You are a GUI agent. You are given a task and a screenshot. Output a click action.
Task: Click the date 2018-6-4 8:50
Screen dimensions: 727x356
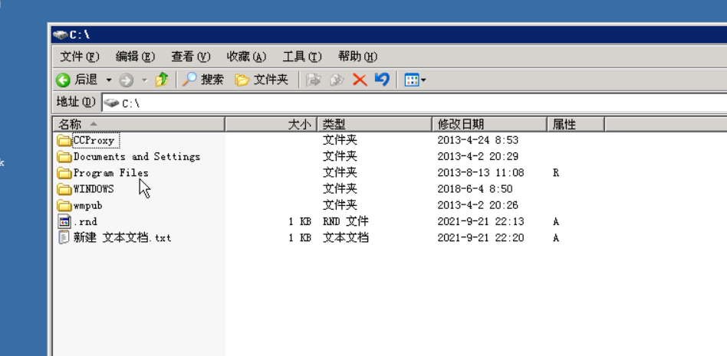tap(475, 189)
